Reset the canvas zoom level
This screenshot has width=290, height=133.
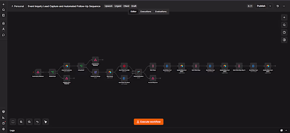(37, 122)
